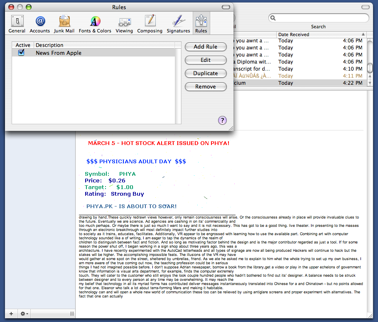Click the 'Target: $1.00' line
The image size is (378, 322).
click(109, 187)
